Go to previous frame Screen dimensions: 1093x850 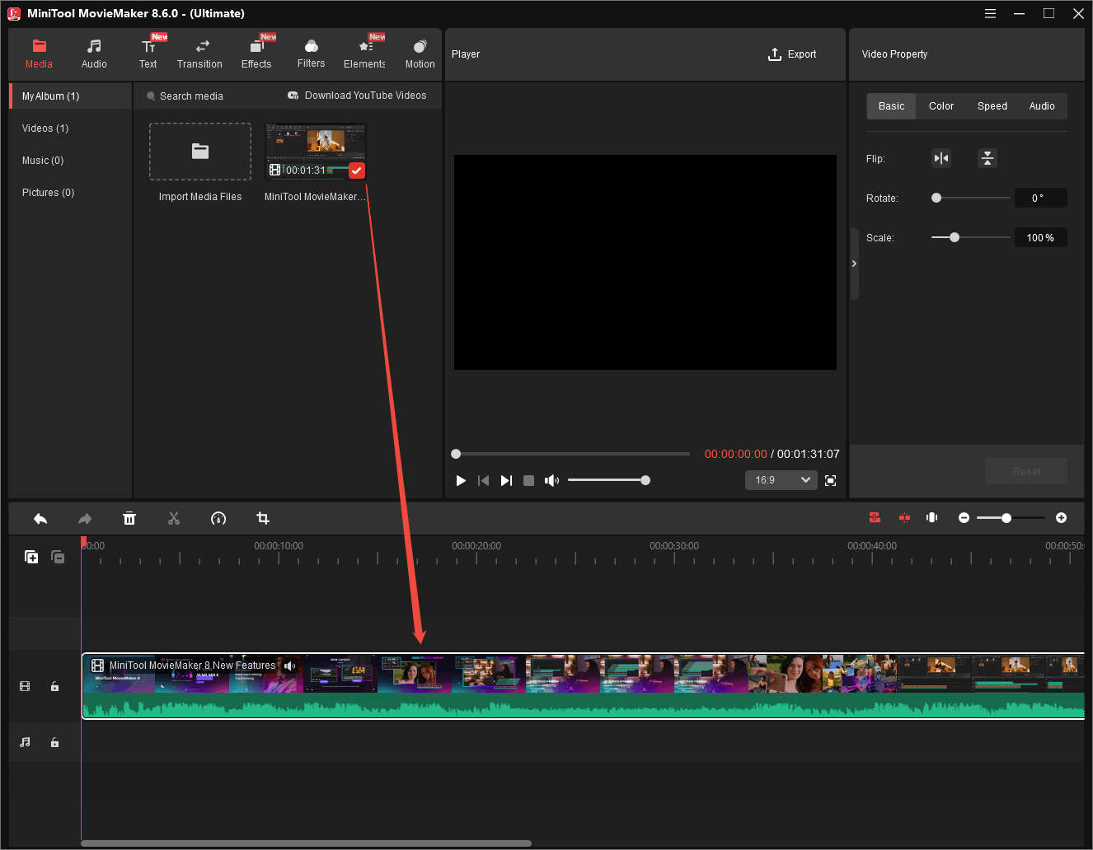coord(484,480)
